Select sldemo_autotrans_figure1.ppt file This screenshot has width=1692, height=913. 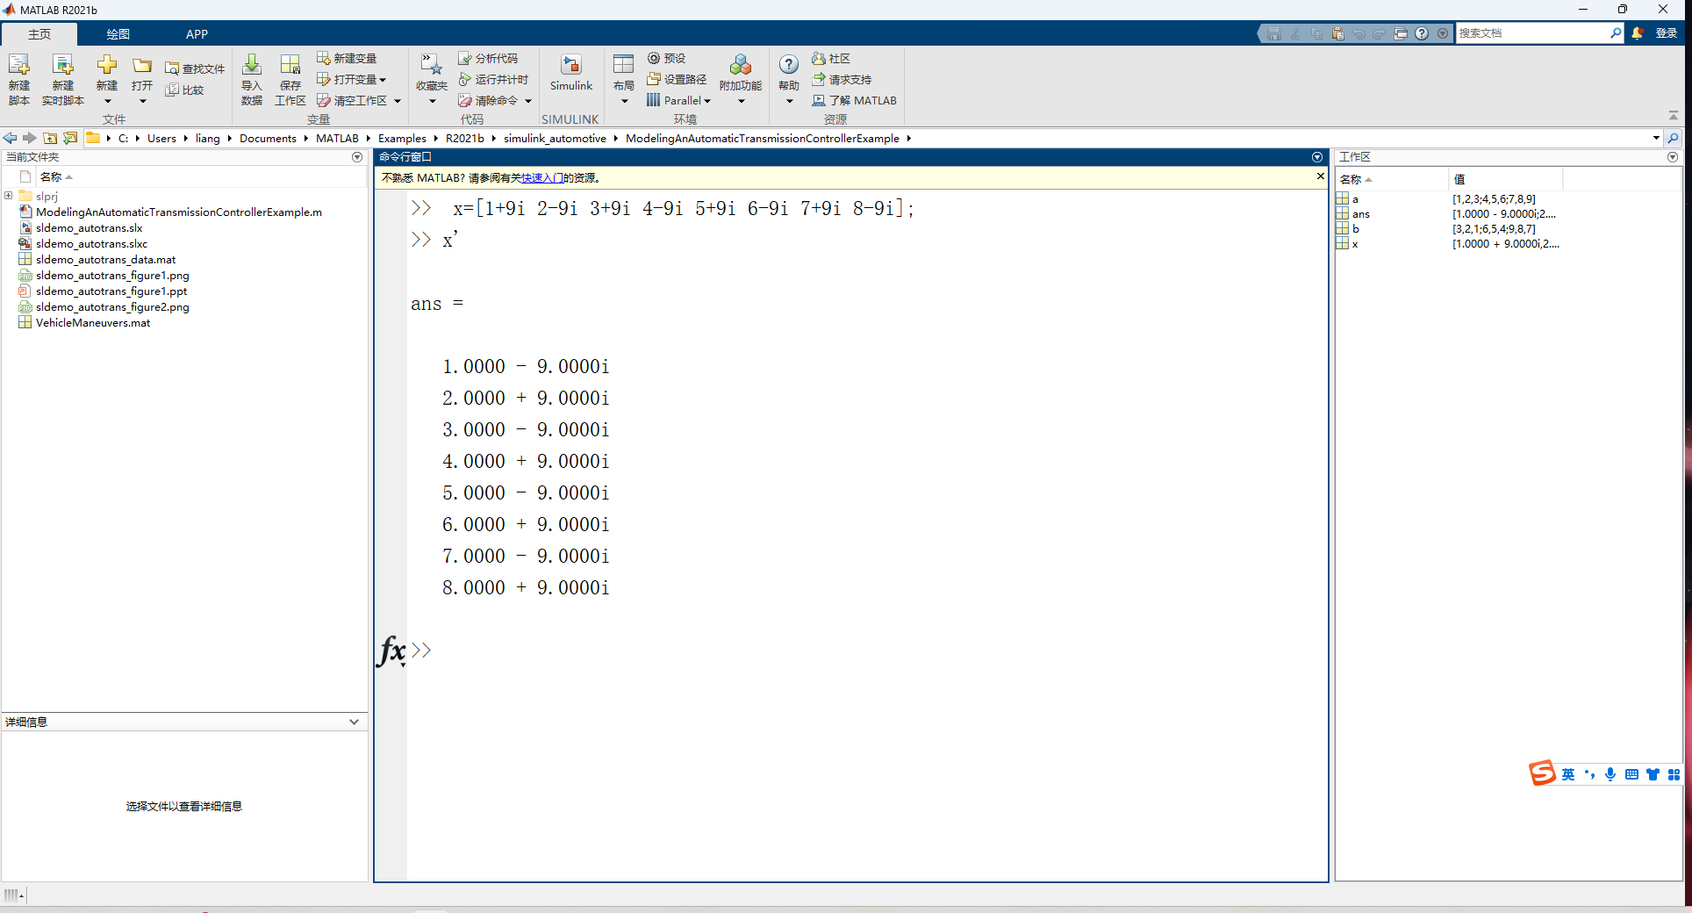111,291
